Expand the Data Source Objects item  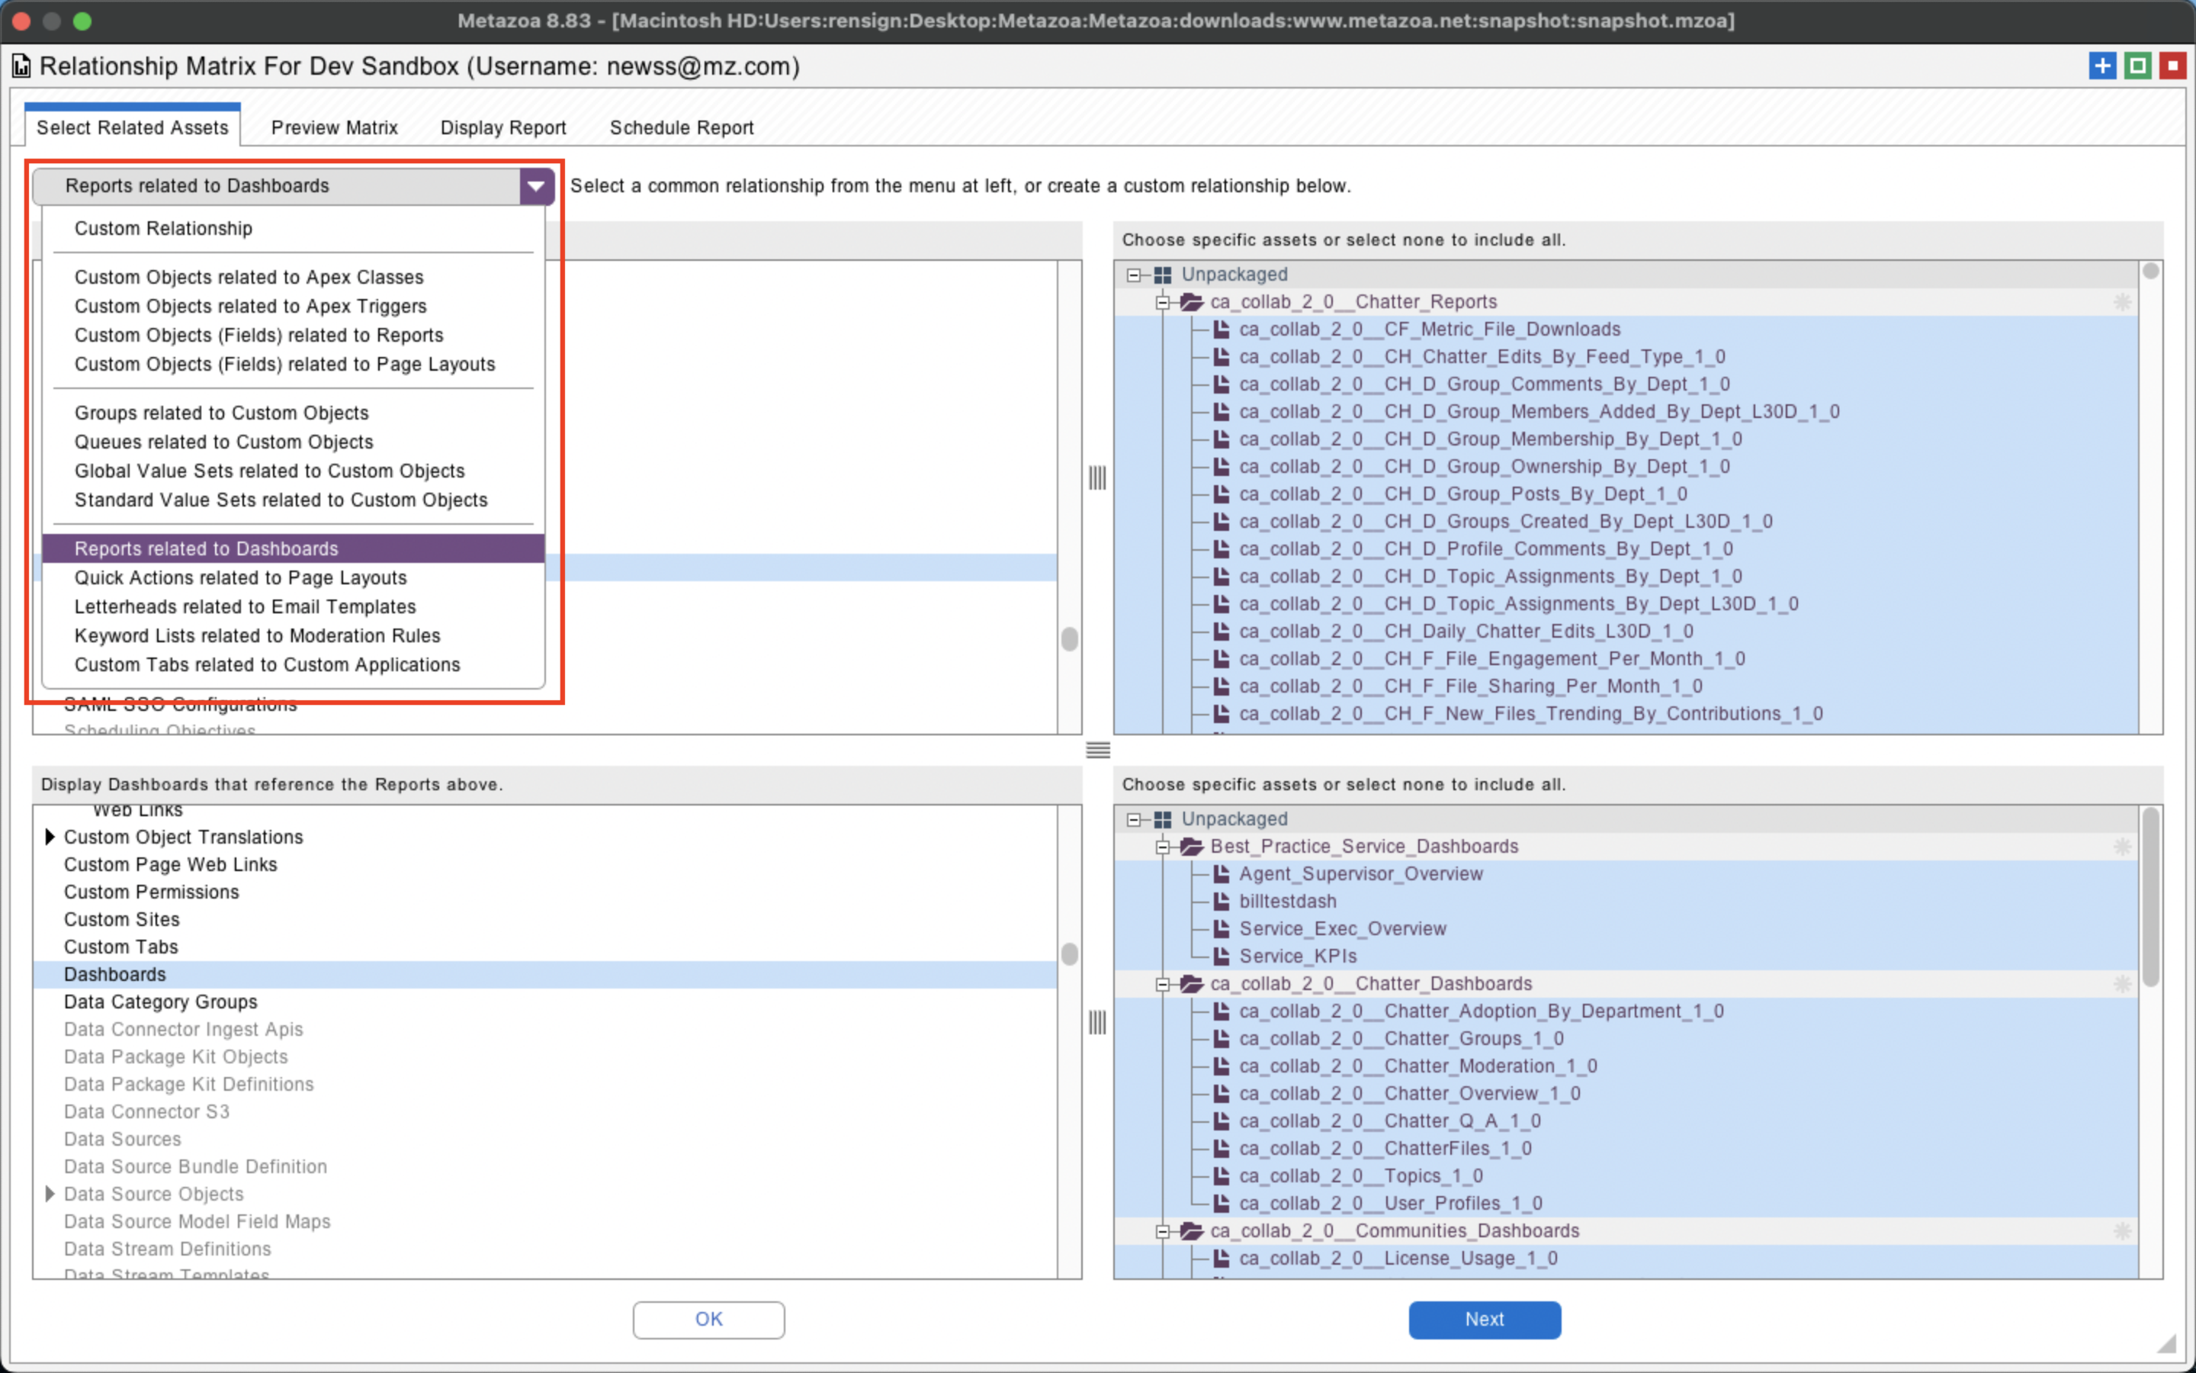pyautogui.click(x=50, y=1194)
